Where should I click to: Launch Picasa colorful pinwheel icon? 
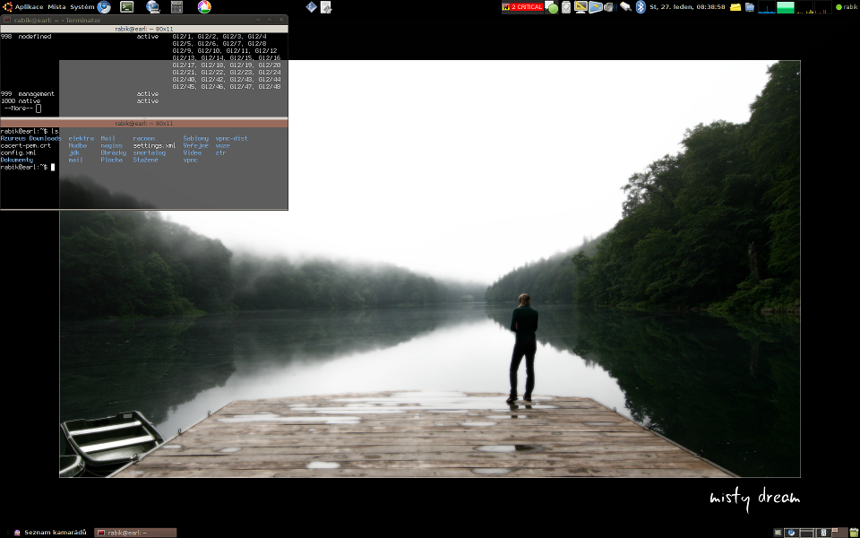tap(204, 7)
